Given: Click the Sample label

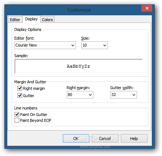Looking at the screenshot, I should [21, 56].
